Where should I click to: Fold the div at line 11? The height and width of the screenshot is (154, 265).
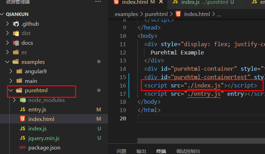tap(132, 44)
